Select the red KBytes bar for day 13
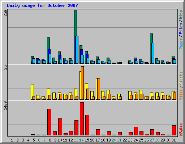185x144 pixels. pyautogui.click(x=76, y=128)
